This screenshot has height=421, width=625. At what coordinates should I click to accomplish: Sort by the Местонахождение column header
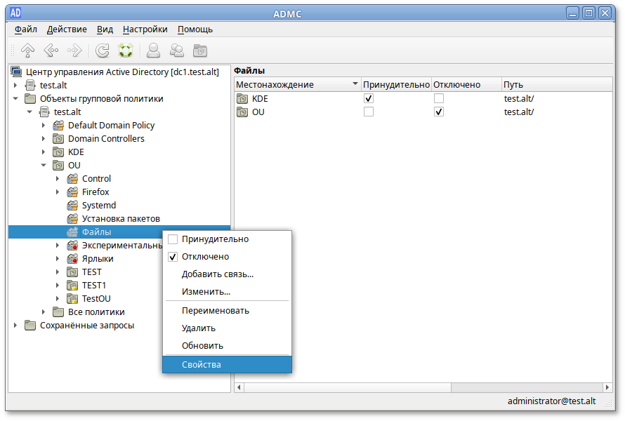291,85
